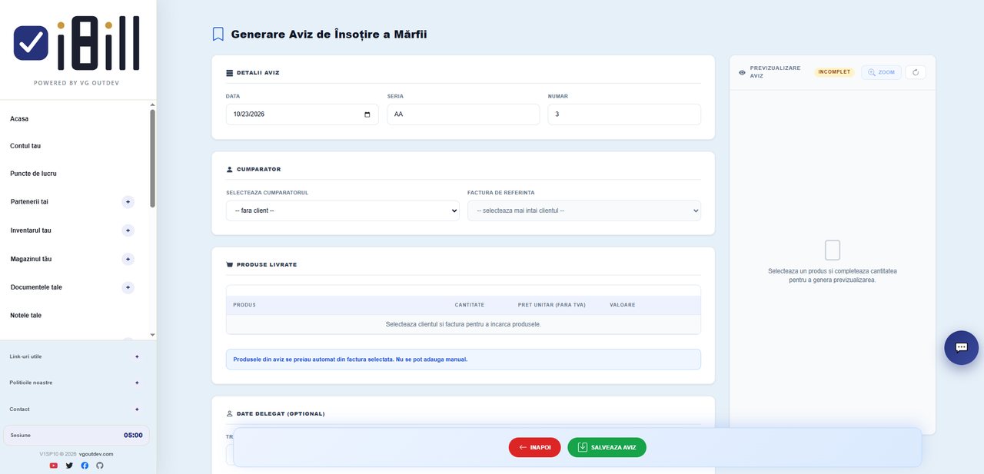Screen dimensions: 984x474
Task: Click the refresh preview icon button
Action: [x=916, y=72]
